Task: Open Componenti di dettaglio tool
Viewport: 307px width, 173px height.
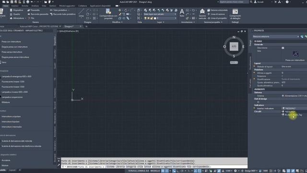Action: click(235, 14)
